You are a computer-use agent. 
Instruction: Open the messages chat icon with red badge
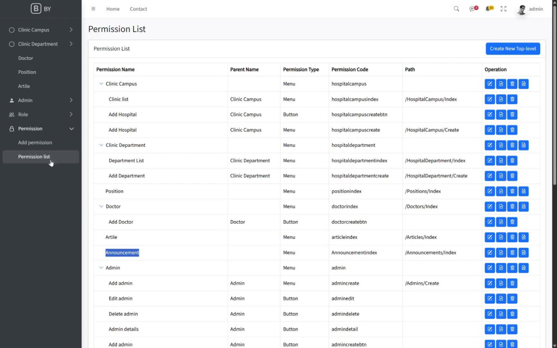[473, 8]
